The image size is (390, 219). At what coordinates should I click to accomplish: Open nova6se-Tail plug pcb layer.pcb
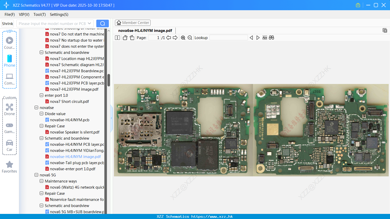77,163
